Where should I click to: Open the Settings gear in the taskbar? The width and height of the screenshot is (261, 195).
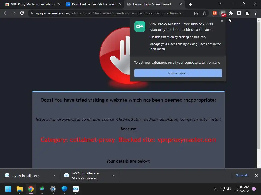click(53, 189)
